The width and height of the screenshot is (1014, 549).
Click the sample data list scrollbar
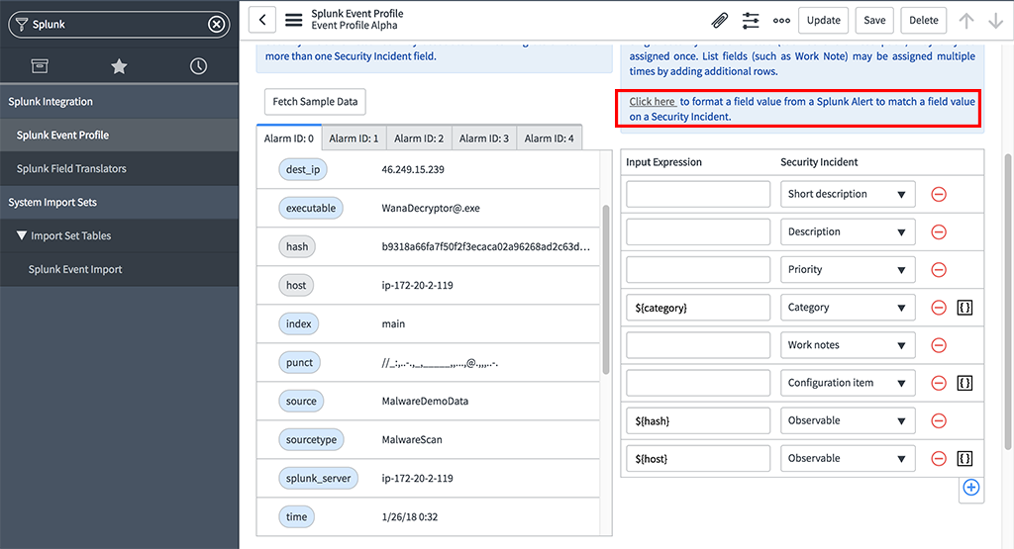pos(606,290)
